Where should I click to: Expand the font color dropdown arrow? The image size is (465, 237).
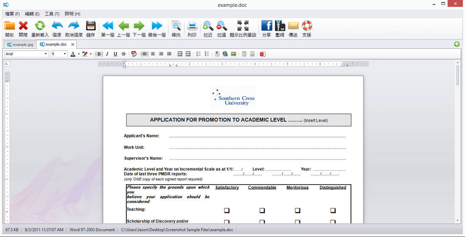(x=79, y=54)
